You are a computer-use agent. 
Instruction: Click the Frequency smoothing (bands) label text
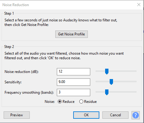tap(29, 92)
